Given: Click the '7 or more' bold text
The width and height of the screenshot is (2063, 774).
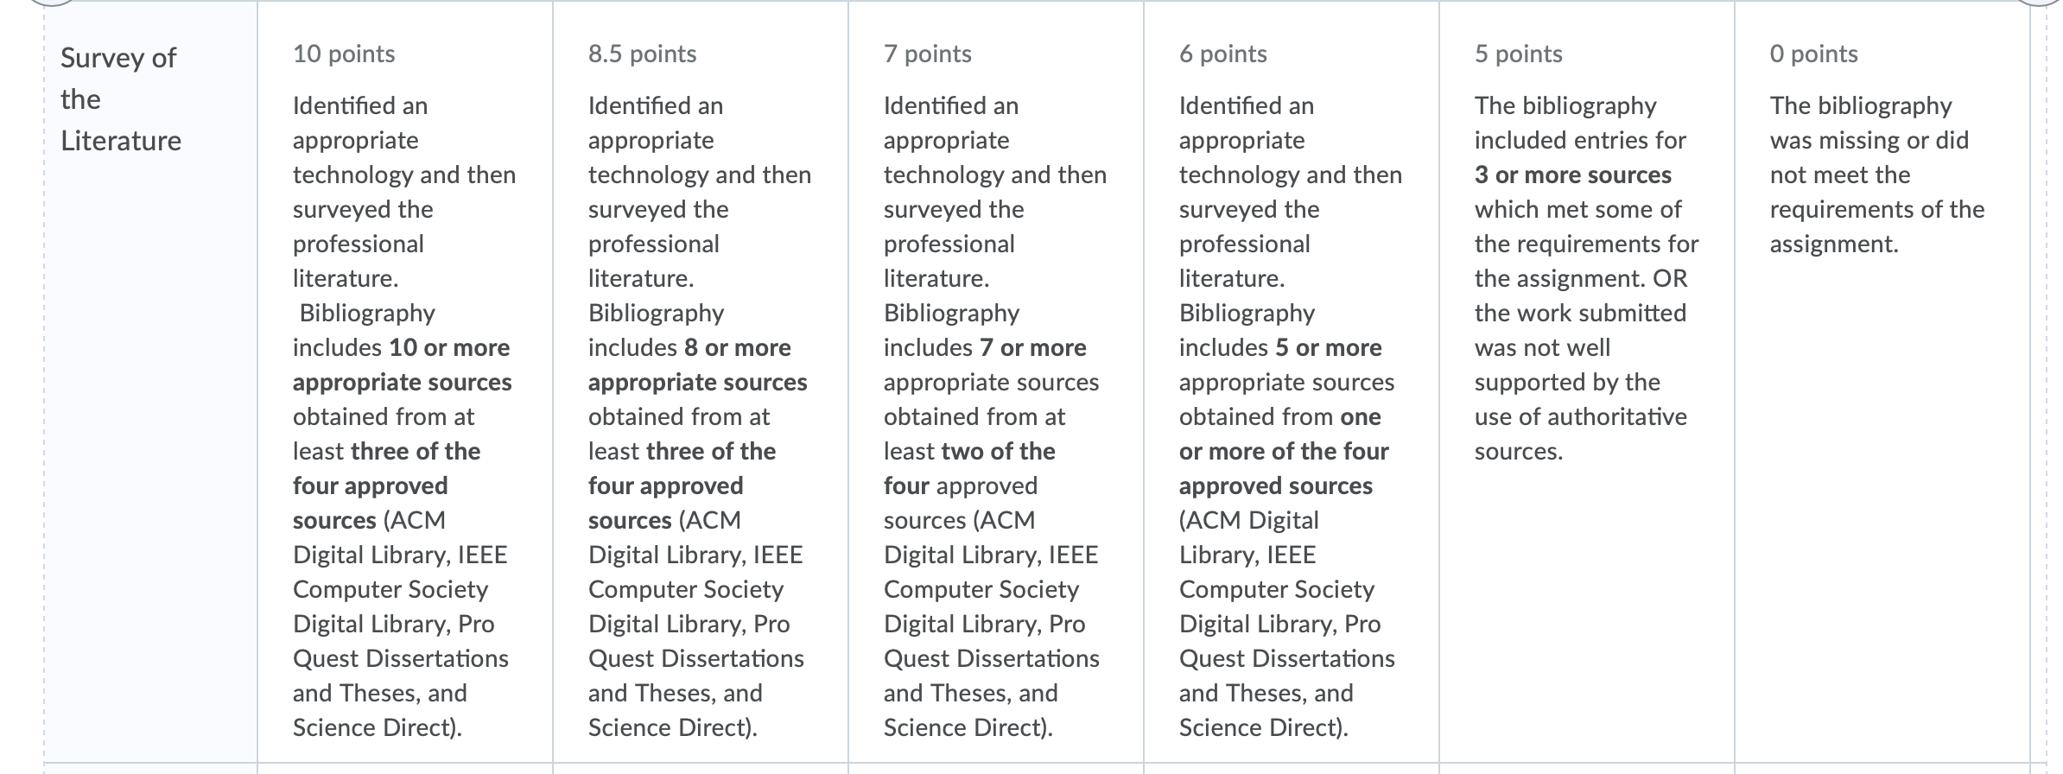Looking at the screenshot, I should click(1032, 347).
